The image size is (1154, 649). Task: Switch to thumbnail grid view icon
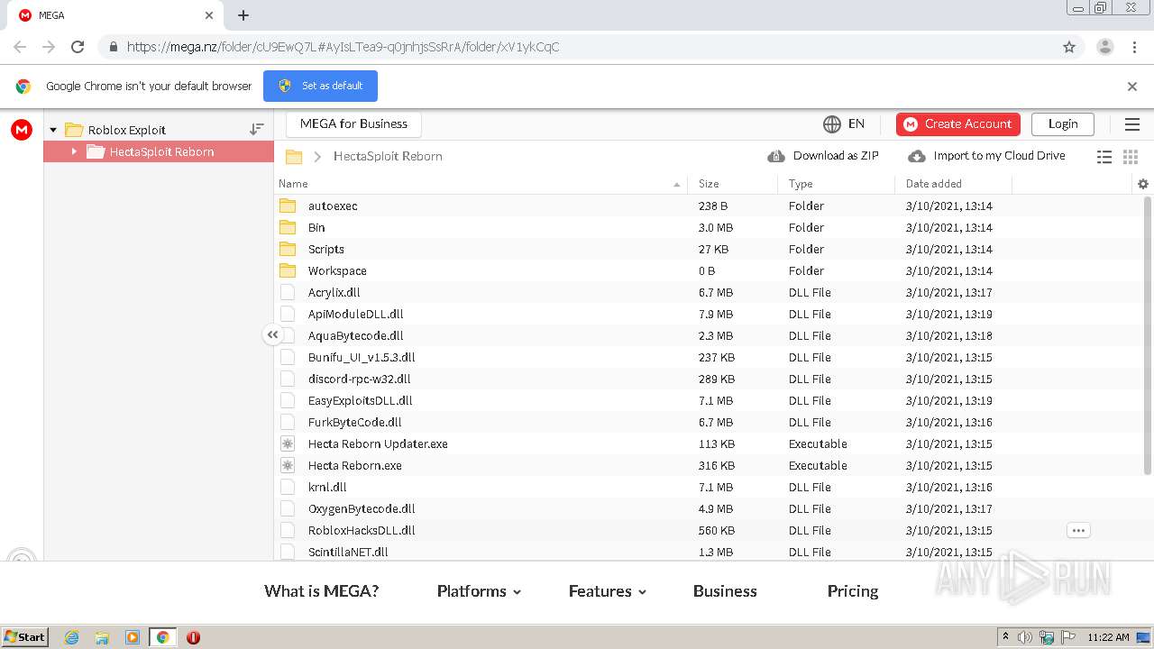1131,157
